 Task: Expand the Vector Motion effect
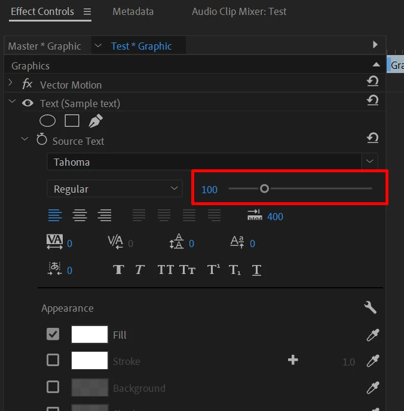(11, 83)
